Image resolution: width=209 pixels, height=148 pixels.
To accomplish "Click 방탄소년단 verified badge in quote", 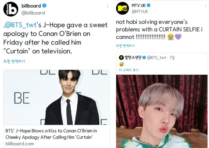I will point(144,58).
